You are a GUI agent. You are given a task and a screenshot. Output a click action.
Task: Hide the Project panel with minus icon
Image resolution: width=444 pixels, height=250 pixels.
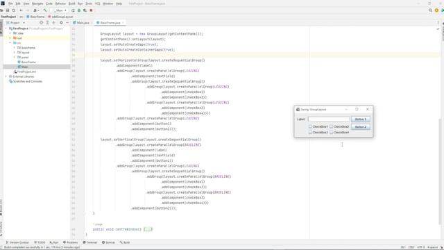(x=67, y=23)
